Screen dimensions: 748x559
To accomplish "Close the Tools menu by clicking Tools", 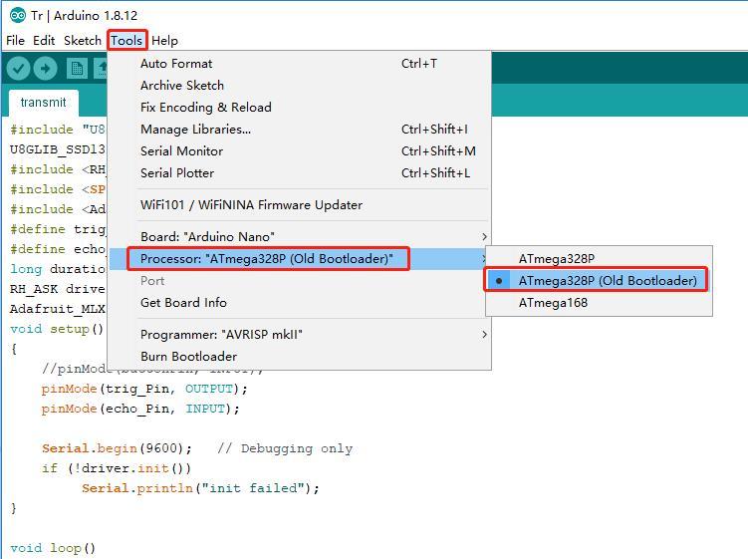I will pyautogui.click(x=126, y=41).
